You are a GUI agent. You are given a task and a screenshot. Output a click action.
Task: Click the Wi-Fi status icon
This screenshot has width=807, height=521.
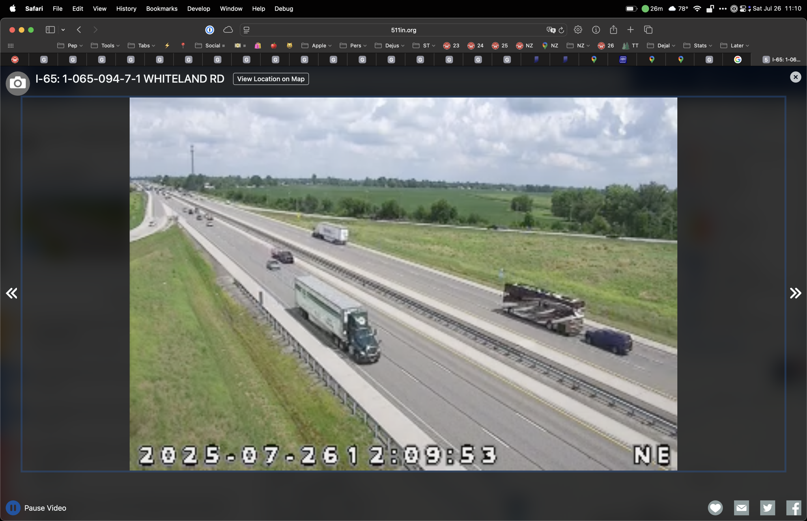pos(697,9)
